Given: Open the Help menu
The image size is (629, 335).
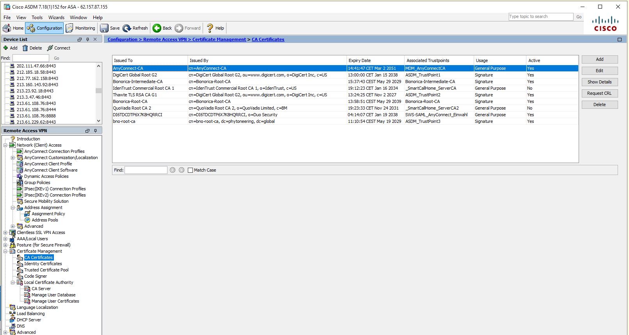Looking at the screenshot, I should 98,18.
